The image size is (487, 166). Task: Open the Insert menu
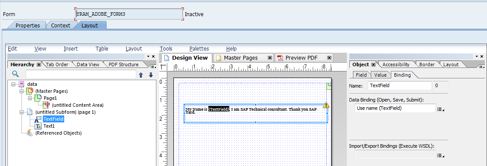[x=71, y=49]
